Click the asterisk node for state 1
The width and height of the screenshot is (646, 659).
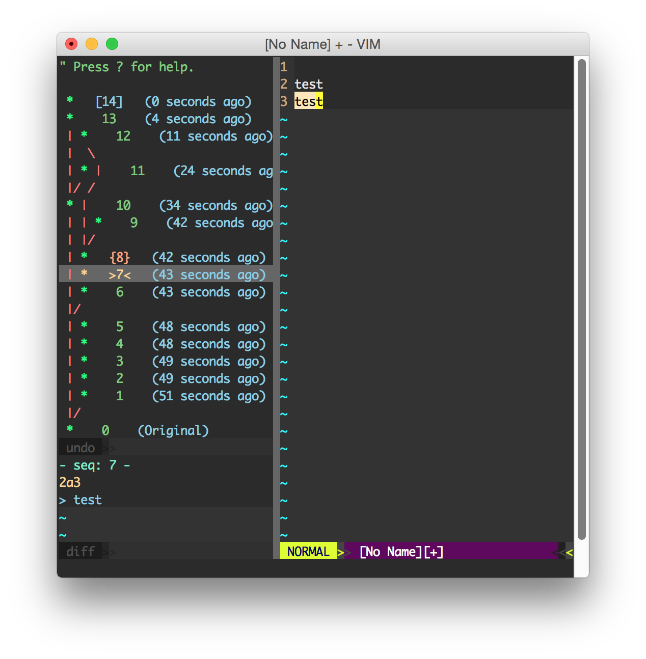click(85, 396)
